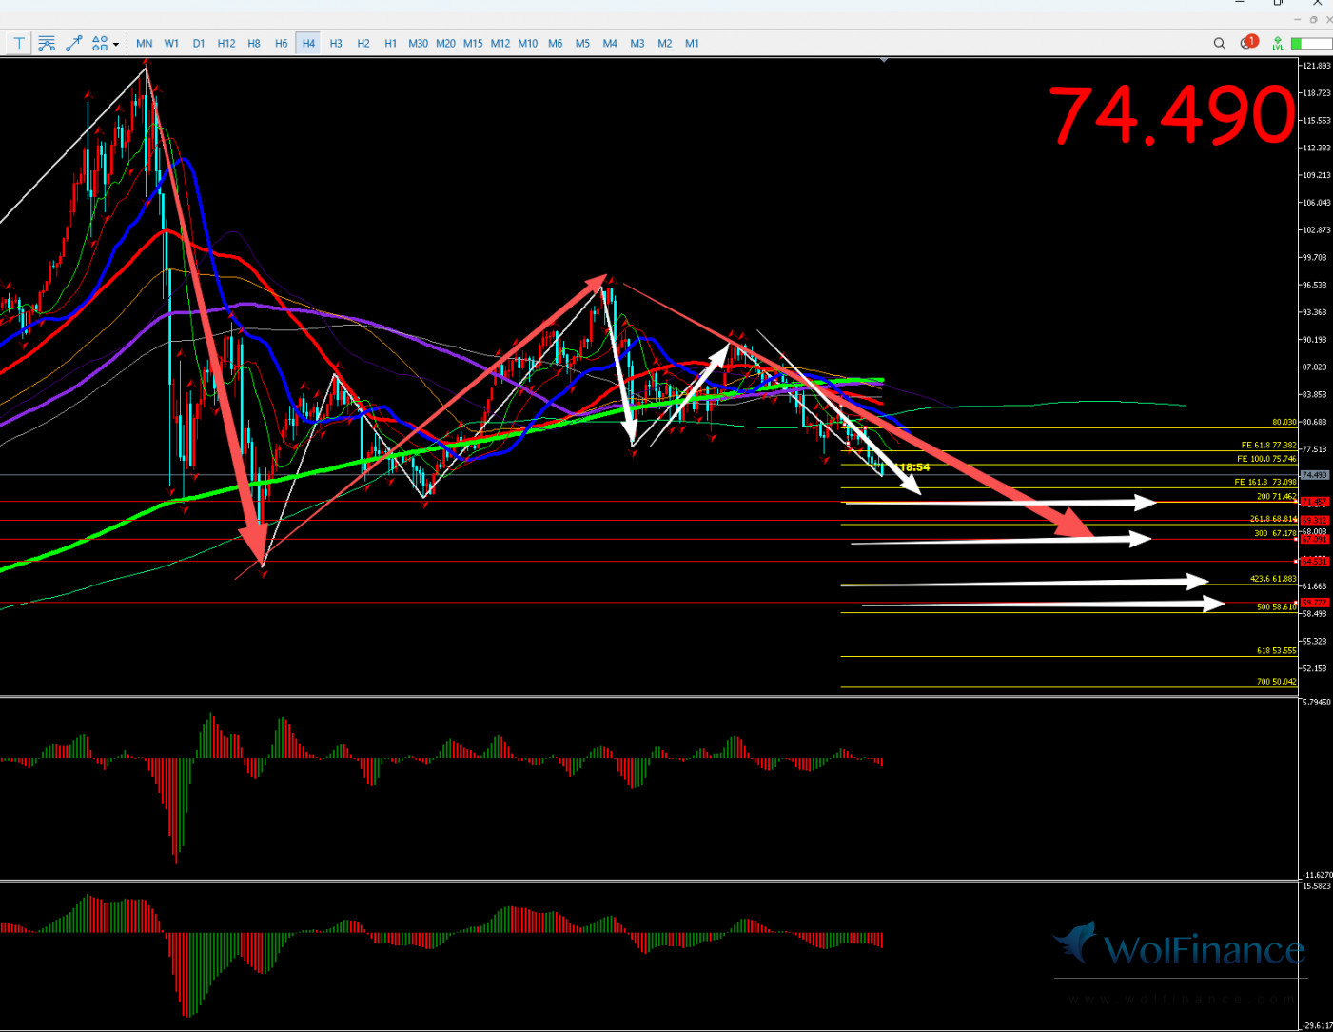Open the Fibonacci/channel drawing tool

tap(47, 43)
